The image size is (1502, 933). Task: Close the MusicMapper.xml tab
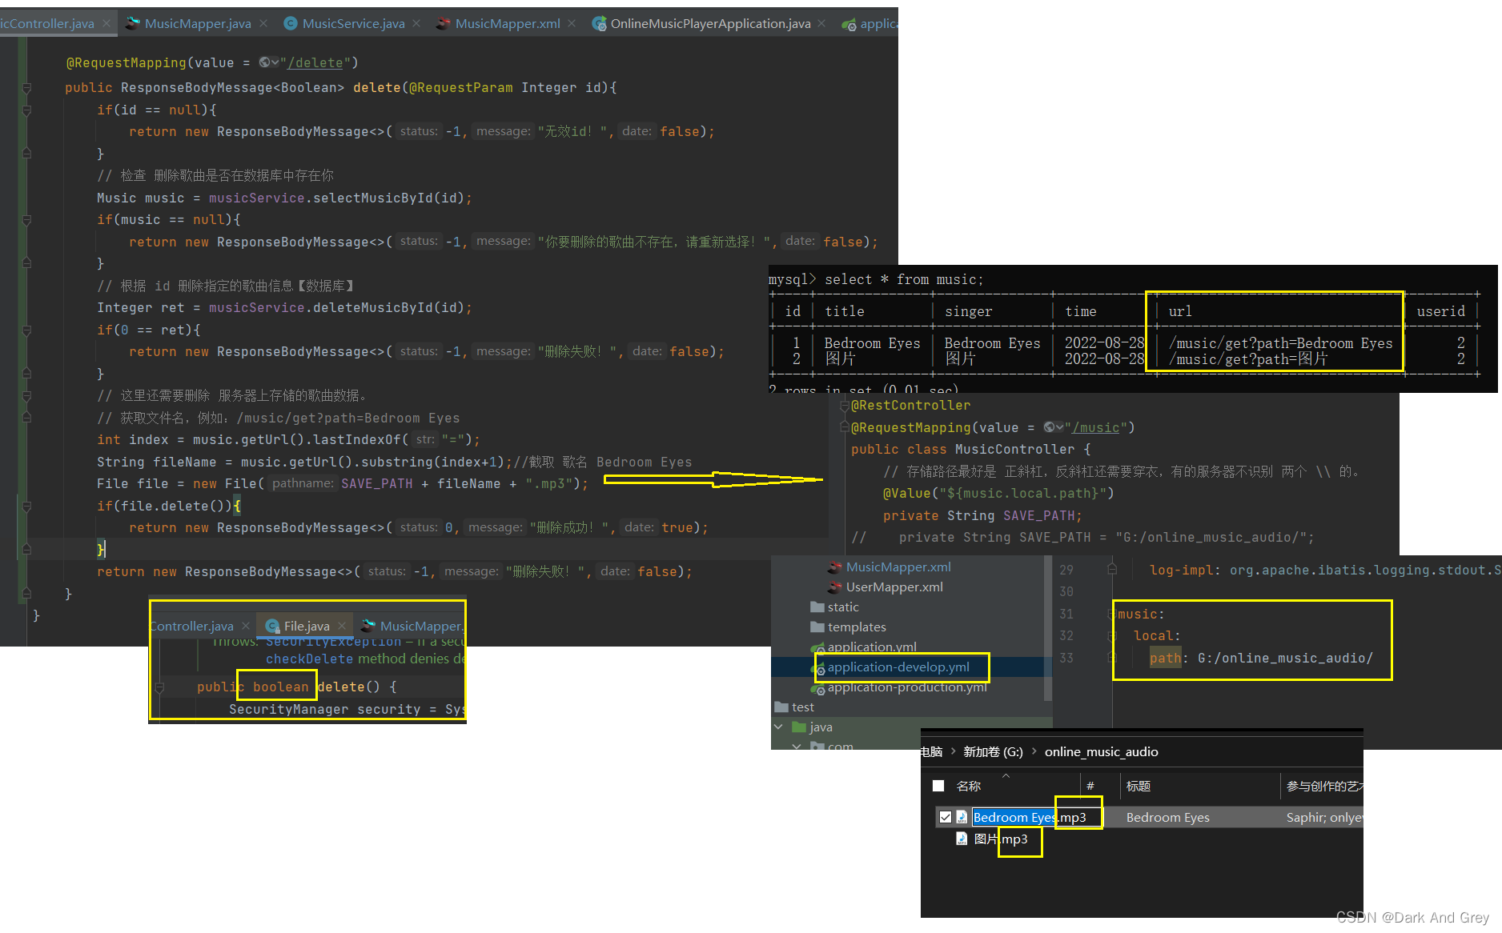click(x=572, y=23)
